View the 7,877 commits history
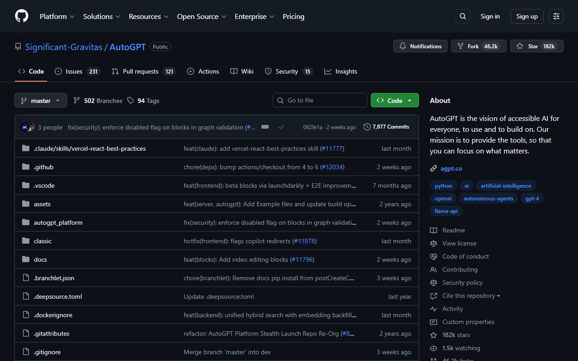578x361 pixels. click(x=387, y=127)
